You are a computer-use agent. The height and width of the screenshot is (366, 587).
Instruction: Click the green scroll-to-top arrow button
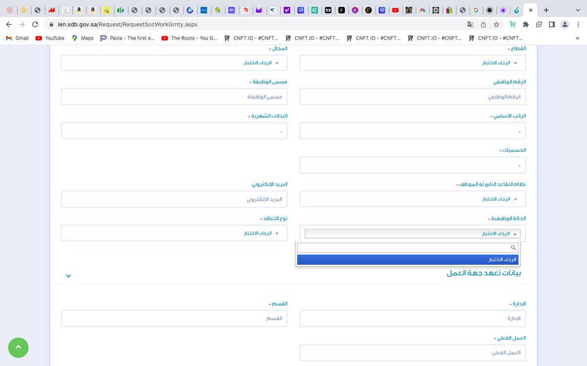tap(19, 347)
